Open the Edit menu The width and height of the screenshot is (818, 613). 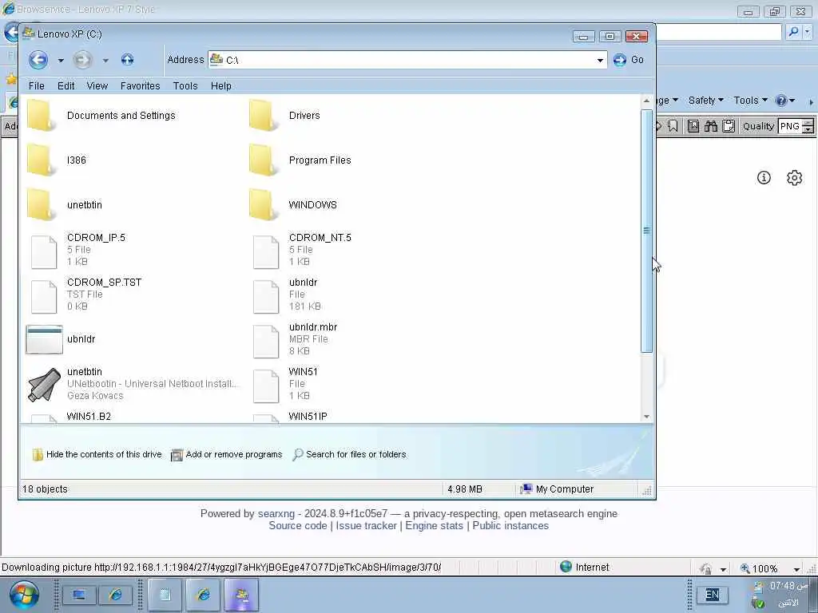(66, 86)
